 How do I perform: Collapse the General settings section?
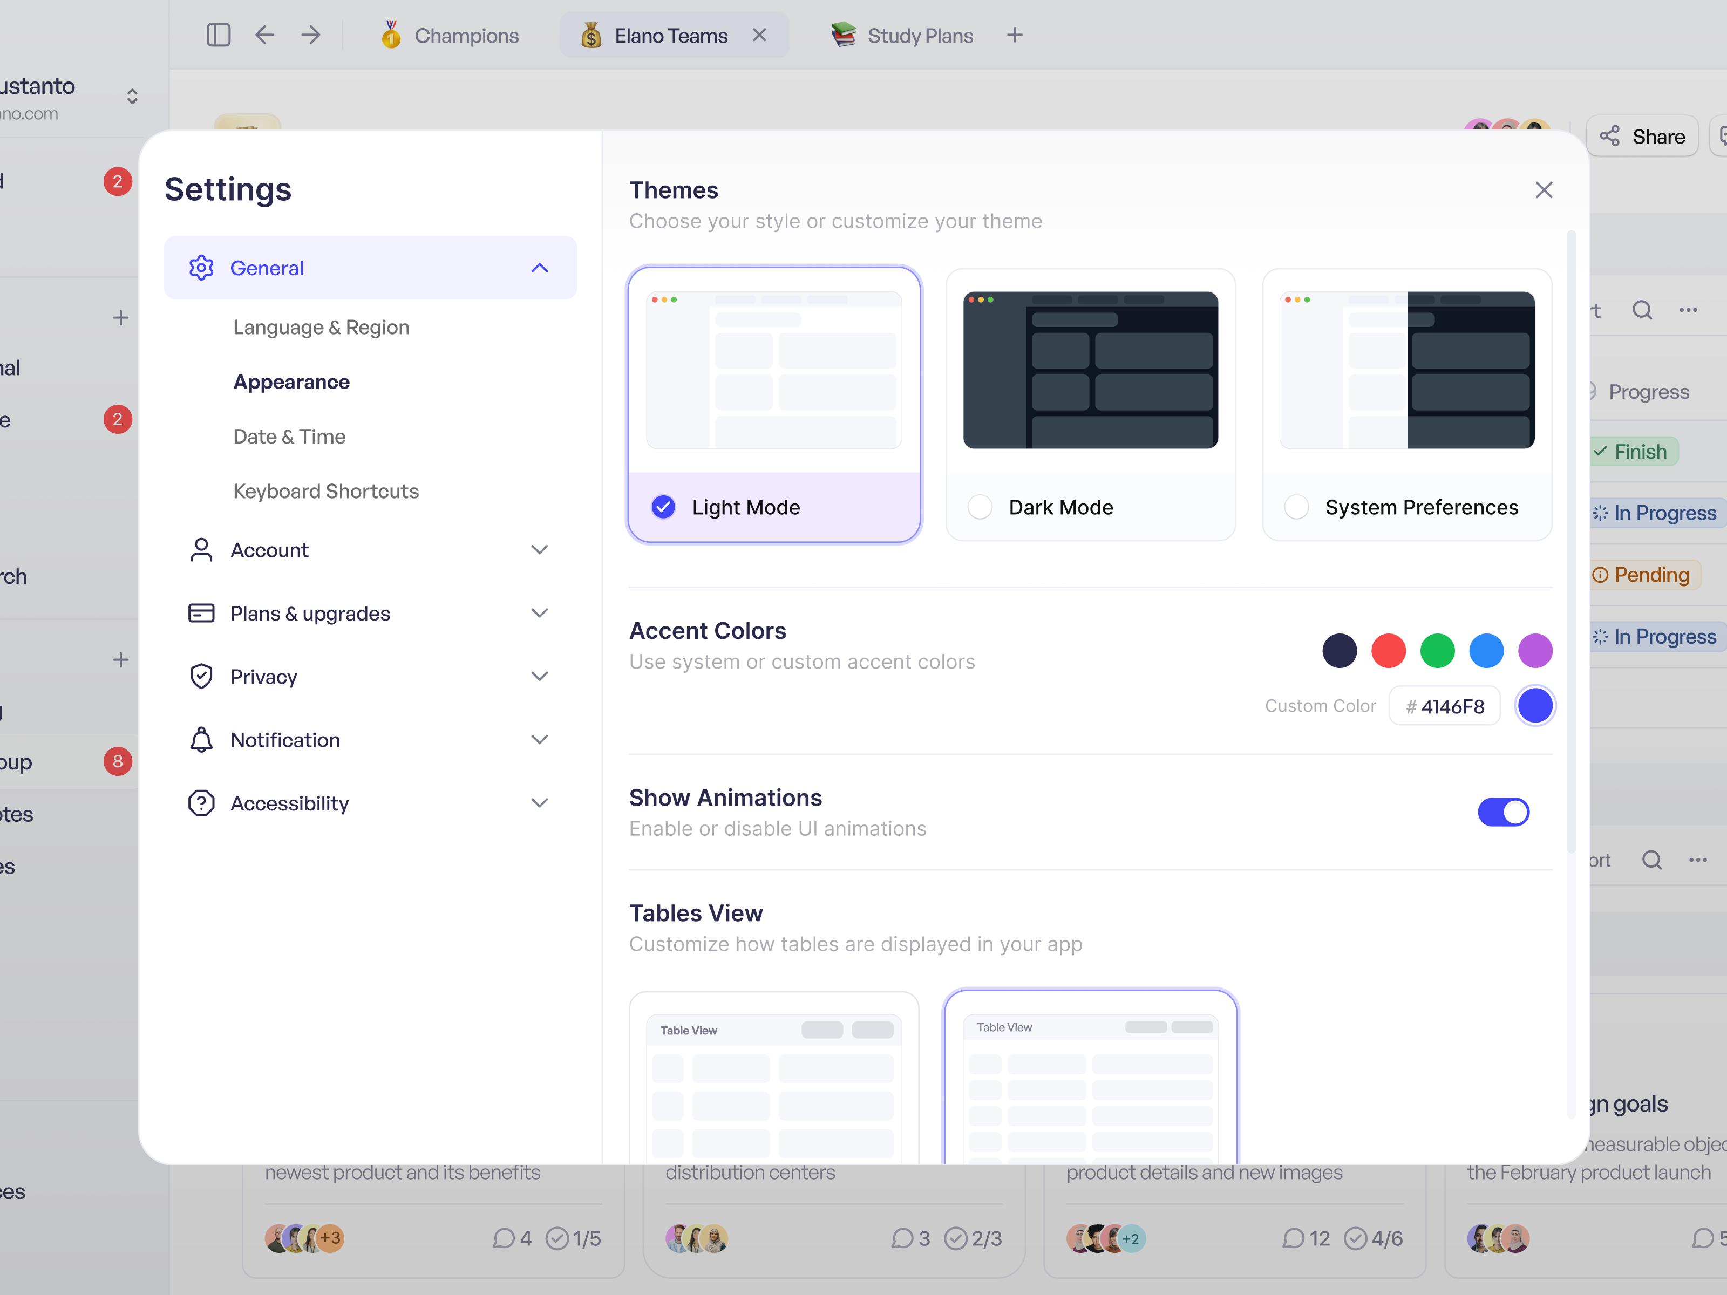click(539, 268)
